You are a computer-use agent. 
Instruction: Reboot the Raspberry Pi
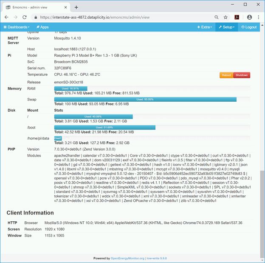[226, 75]
